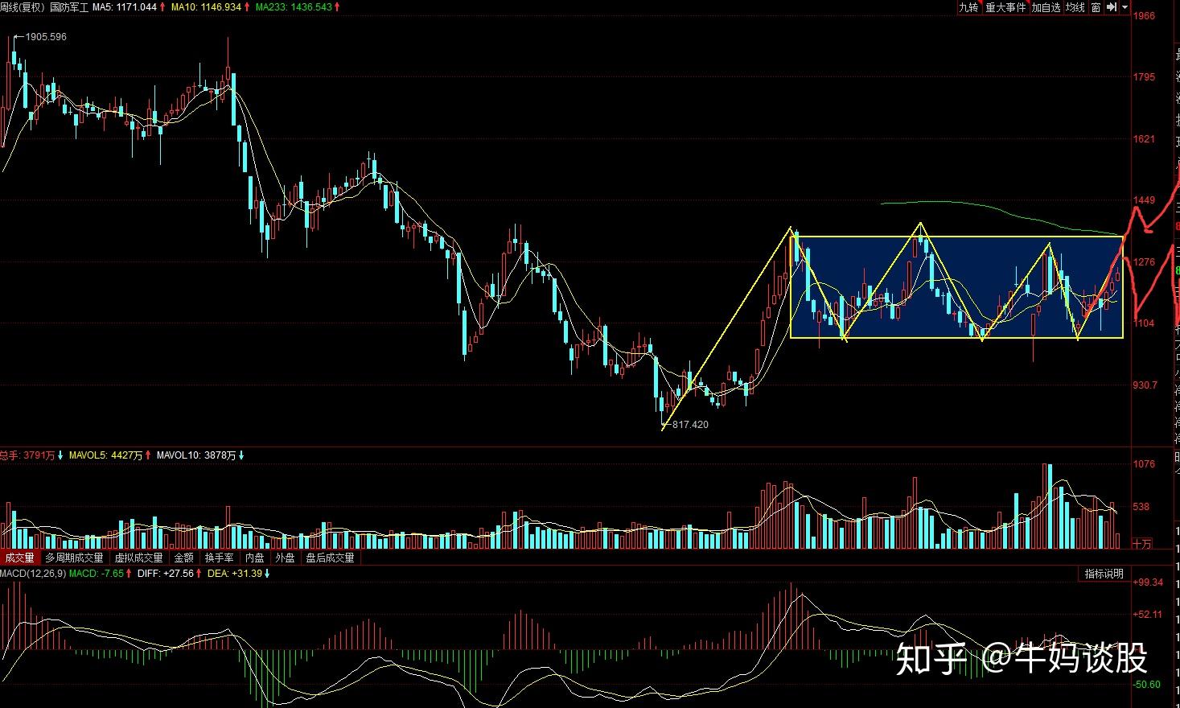Click the 国防军工 sector name
The width and height of the screenshot is (1180, 708).
(69, 6)
